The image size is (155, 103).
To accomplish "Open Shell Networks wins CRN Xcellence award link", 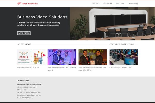I will click(62, 69).
